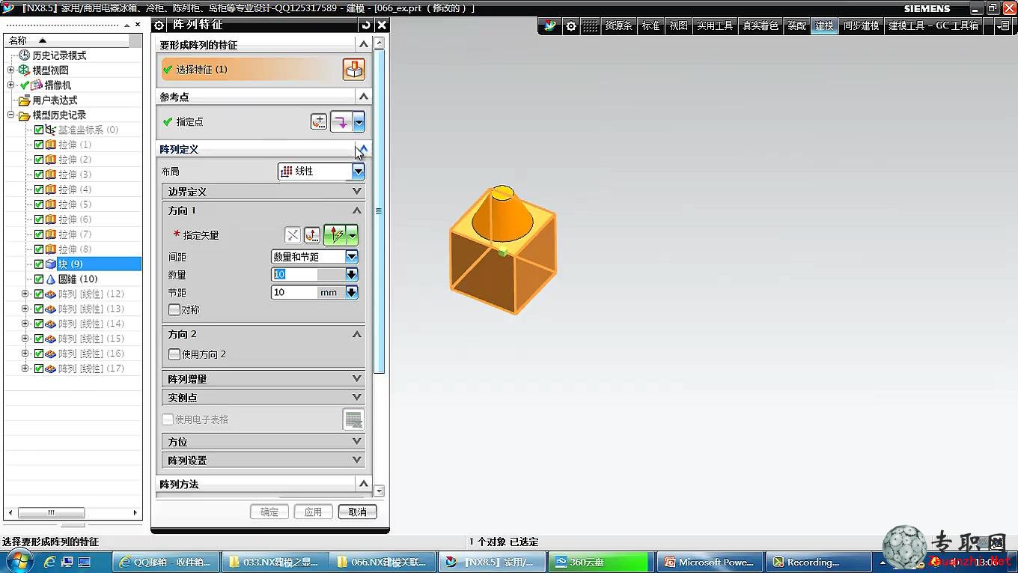Open the Point Dialog icon next to 指定点
The width and height of the screenshot is (1018, 573).
point(319,121)
